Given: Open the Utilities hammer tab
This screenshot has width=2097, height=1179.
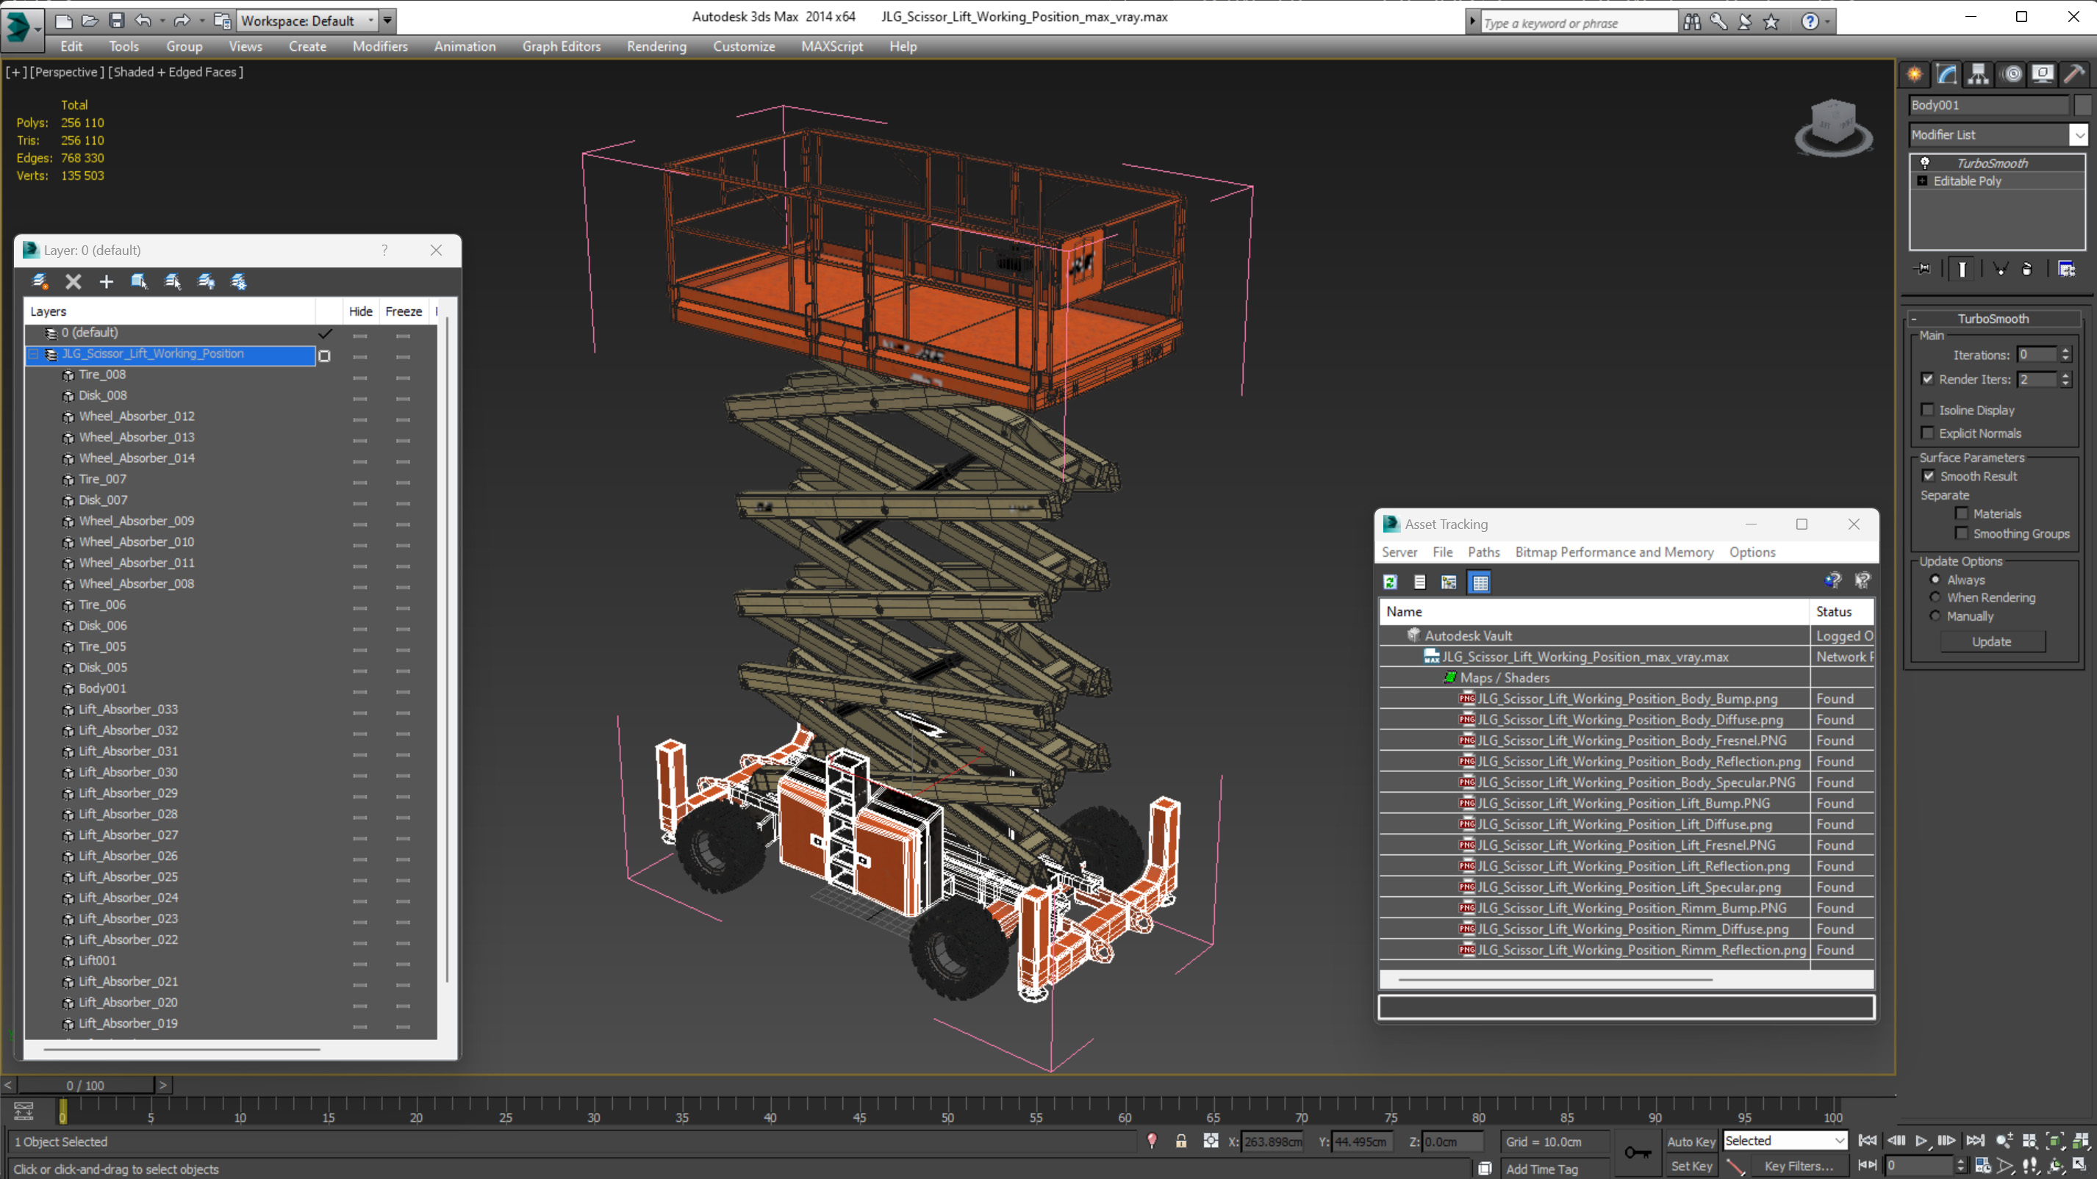Looking at the screenshot, I should tap(2074, 74).
